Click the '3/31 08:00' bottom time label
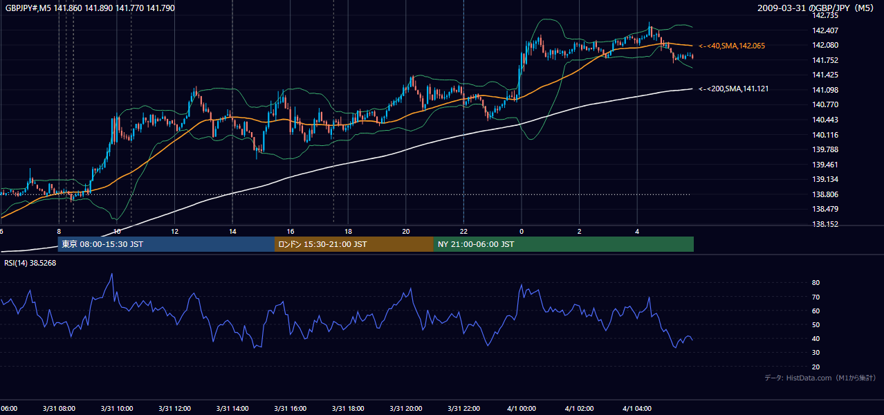Screen dimensions: 884x415 pyautogui.click(x=59, y=409)
